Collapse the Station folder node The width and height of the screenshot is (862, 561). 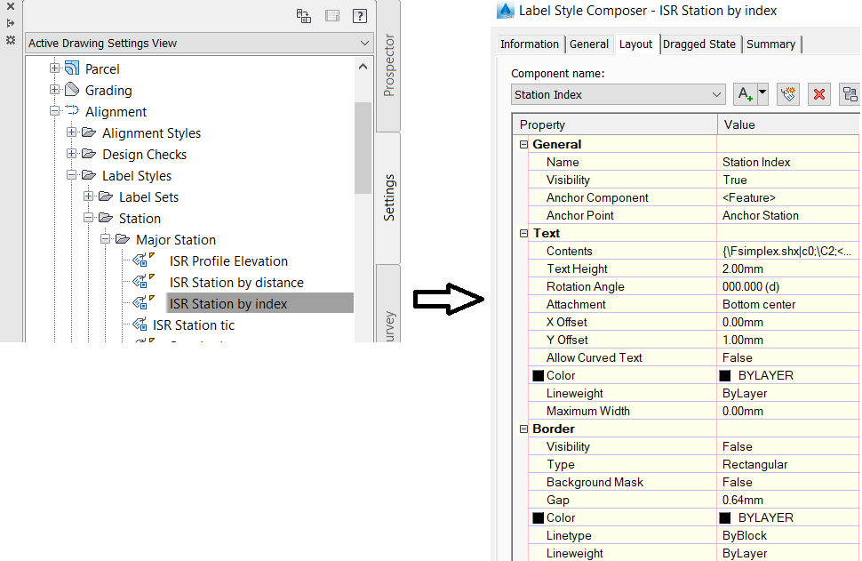89,218
